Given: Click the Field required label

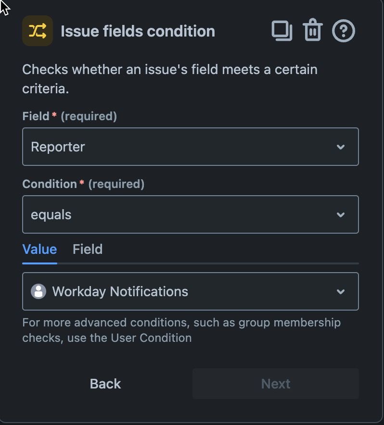Looking at the screenshot, I should coord(70,116).
